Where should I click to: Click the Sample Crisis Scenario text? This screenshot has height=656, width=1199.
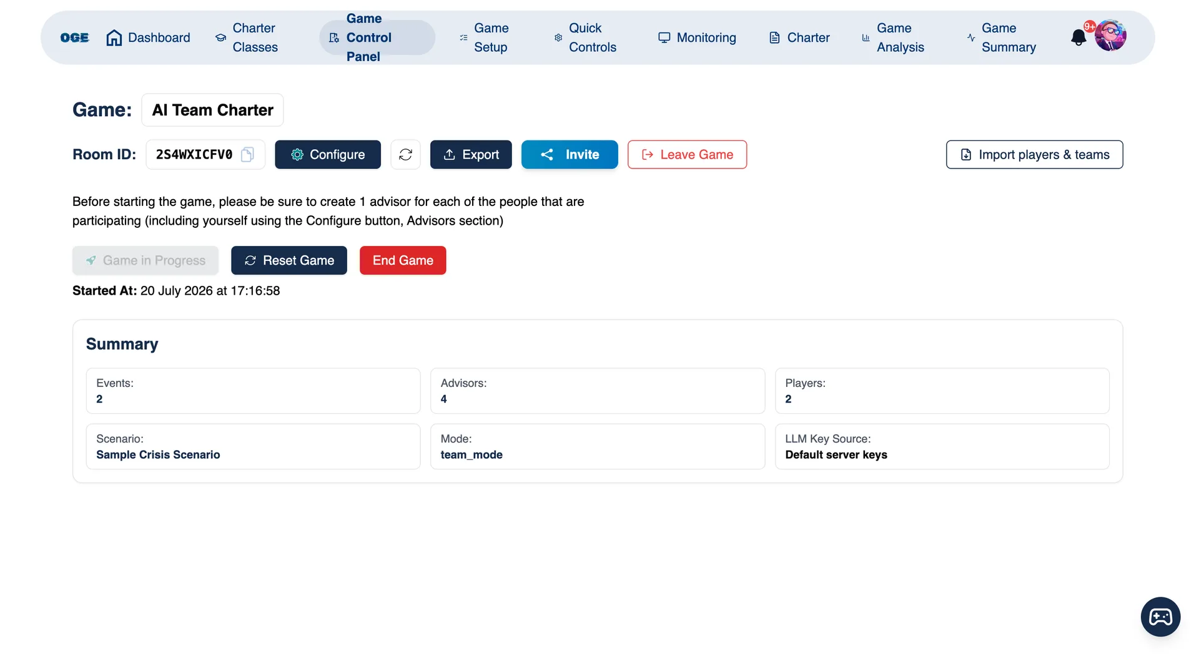point(158,454)
